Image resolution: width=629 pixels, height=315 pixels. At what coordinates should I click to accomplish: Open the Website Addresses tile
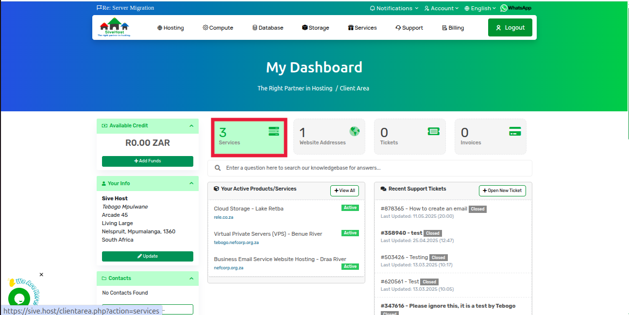[329, 137]
